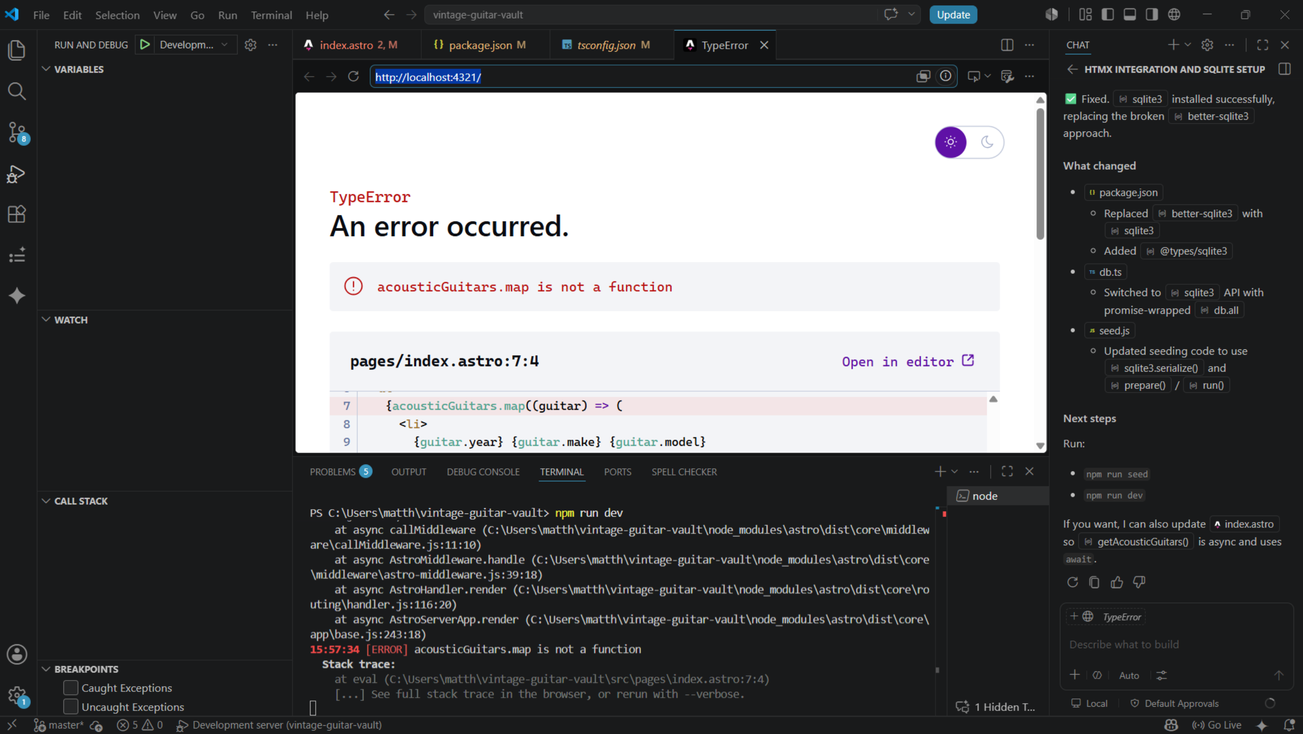Screen dimensions: 1303x734
Task: Switch to the package.json editor tab
Action: (480, 45)
